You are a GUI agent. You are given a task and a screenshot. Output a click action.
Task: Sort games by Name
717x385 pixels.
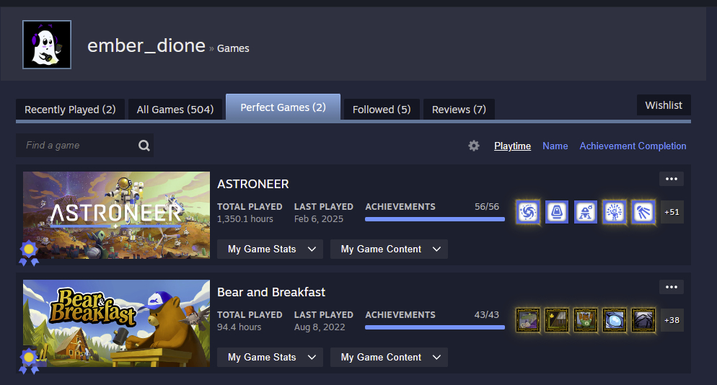point(555,146)
